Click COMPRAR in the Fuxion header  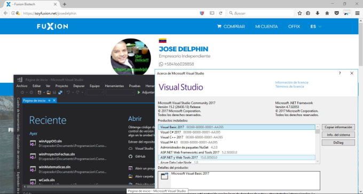(x=234, y=26)
